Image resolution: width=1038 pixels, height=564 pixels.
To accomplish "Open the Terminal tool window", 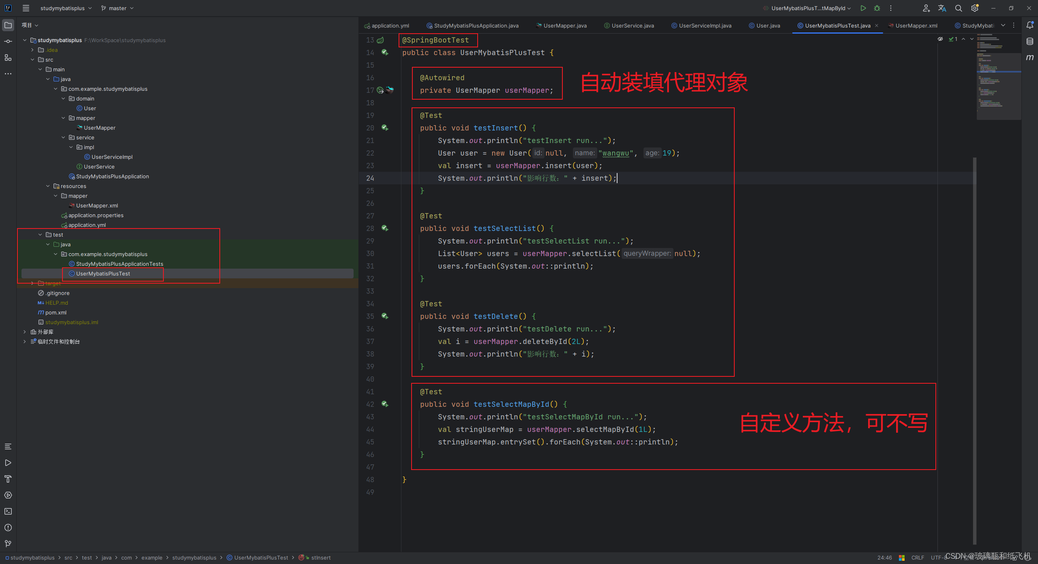I will [8, 511].
